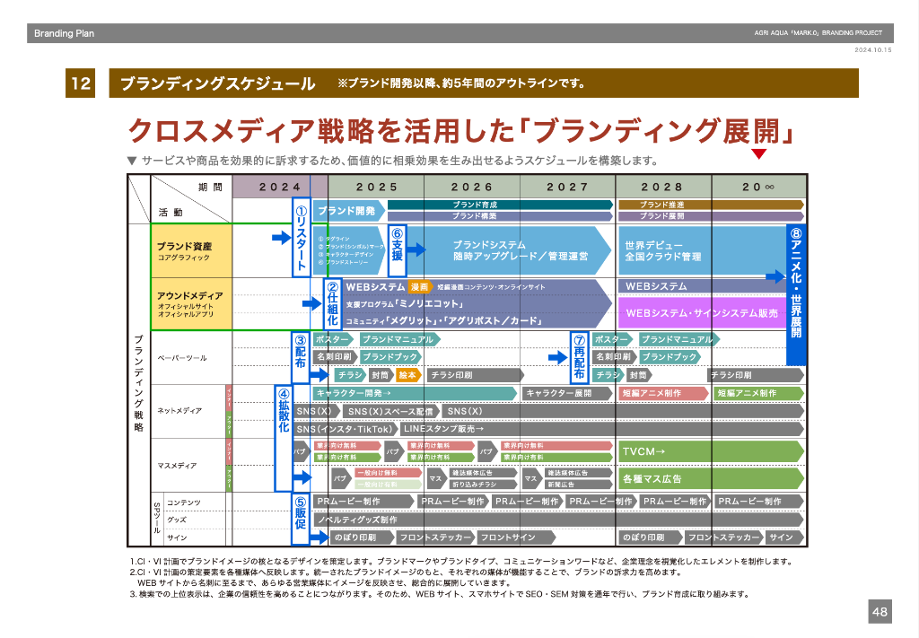This screenshot has height=638, width=919.
Task: Click footnote '3. 検索での上位表示は'
Action: tap(440, 594)
